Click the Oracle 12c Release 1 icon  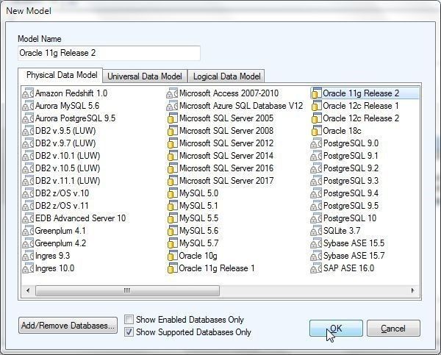pyautogui.click(x=316, y=106)
